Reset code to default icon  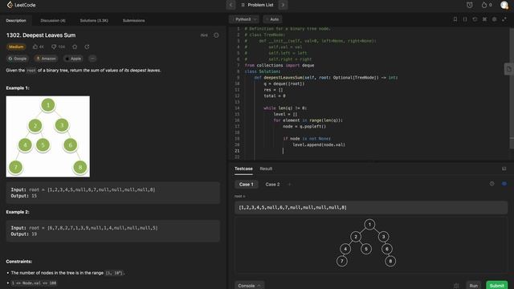[x=475, y=19]
